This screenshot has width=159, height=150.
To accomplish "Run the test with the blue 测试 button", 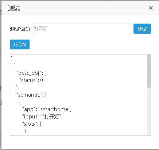I will 142,29.
